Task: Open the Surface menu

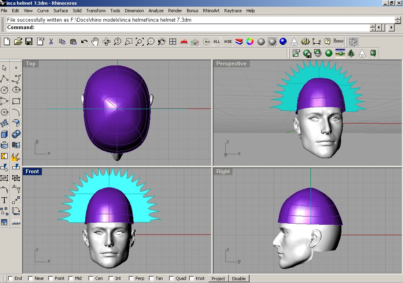Action: (61, 11)
